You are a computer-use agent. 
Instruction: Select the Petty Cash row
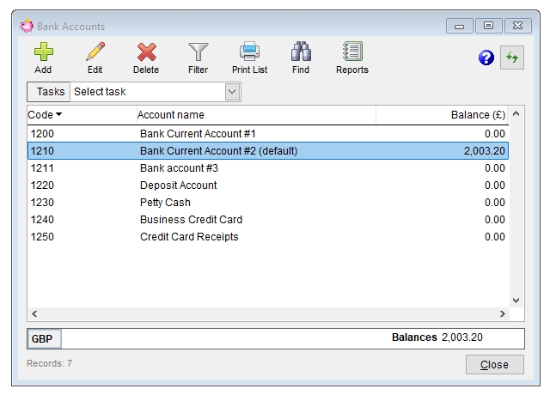point(267,203)
